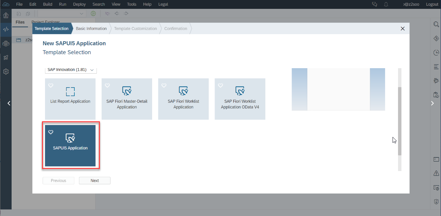Open the packages perspective in left sidebar
This screenshot has height=216, width=441.
point(5,43)
